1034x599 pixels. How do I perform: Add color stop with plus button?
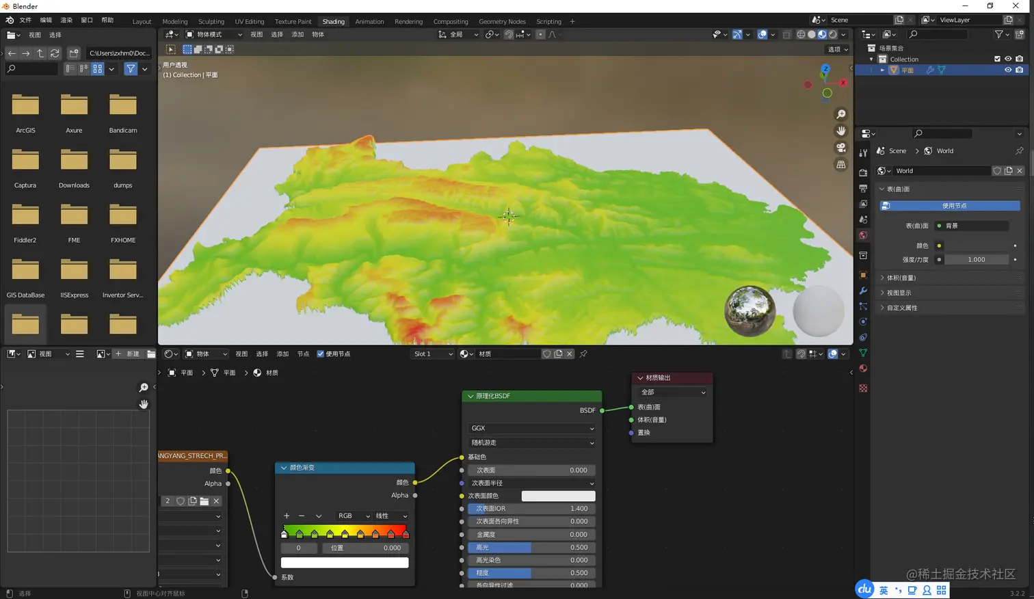287,516
